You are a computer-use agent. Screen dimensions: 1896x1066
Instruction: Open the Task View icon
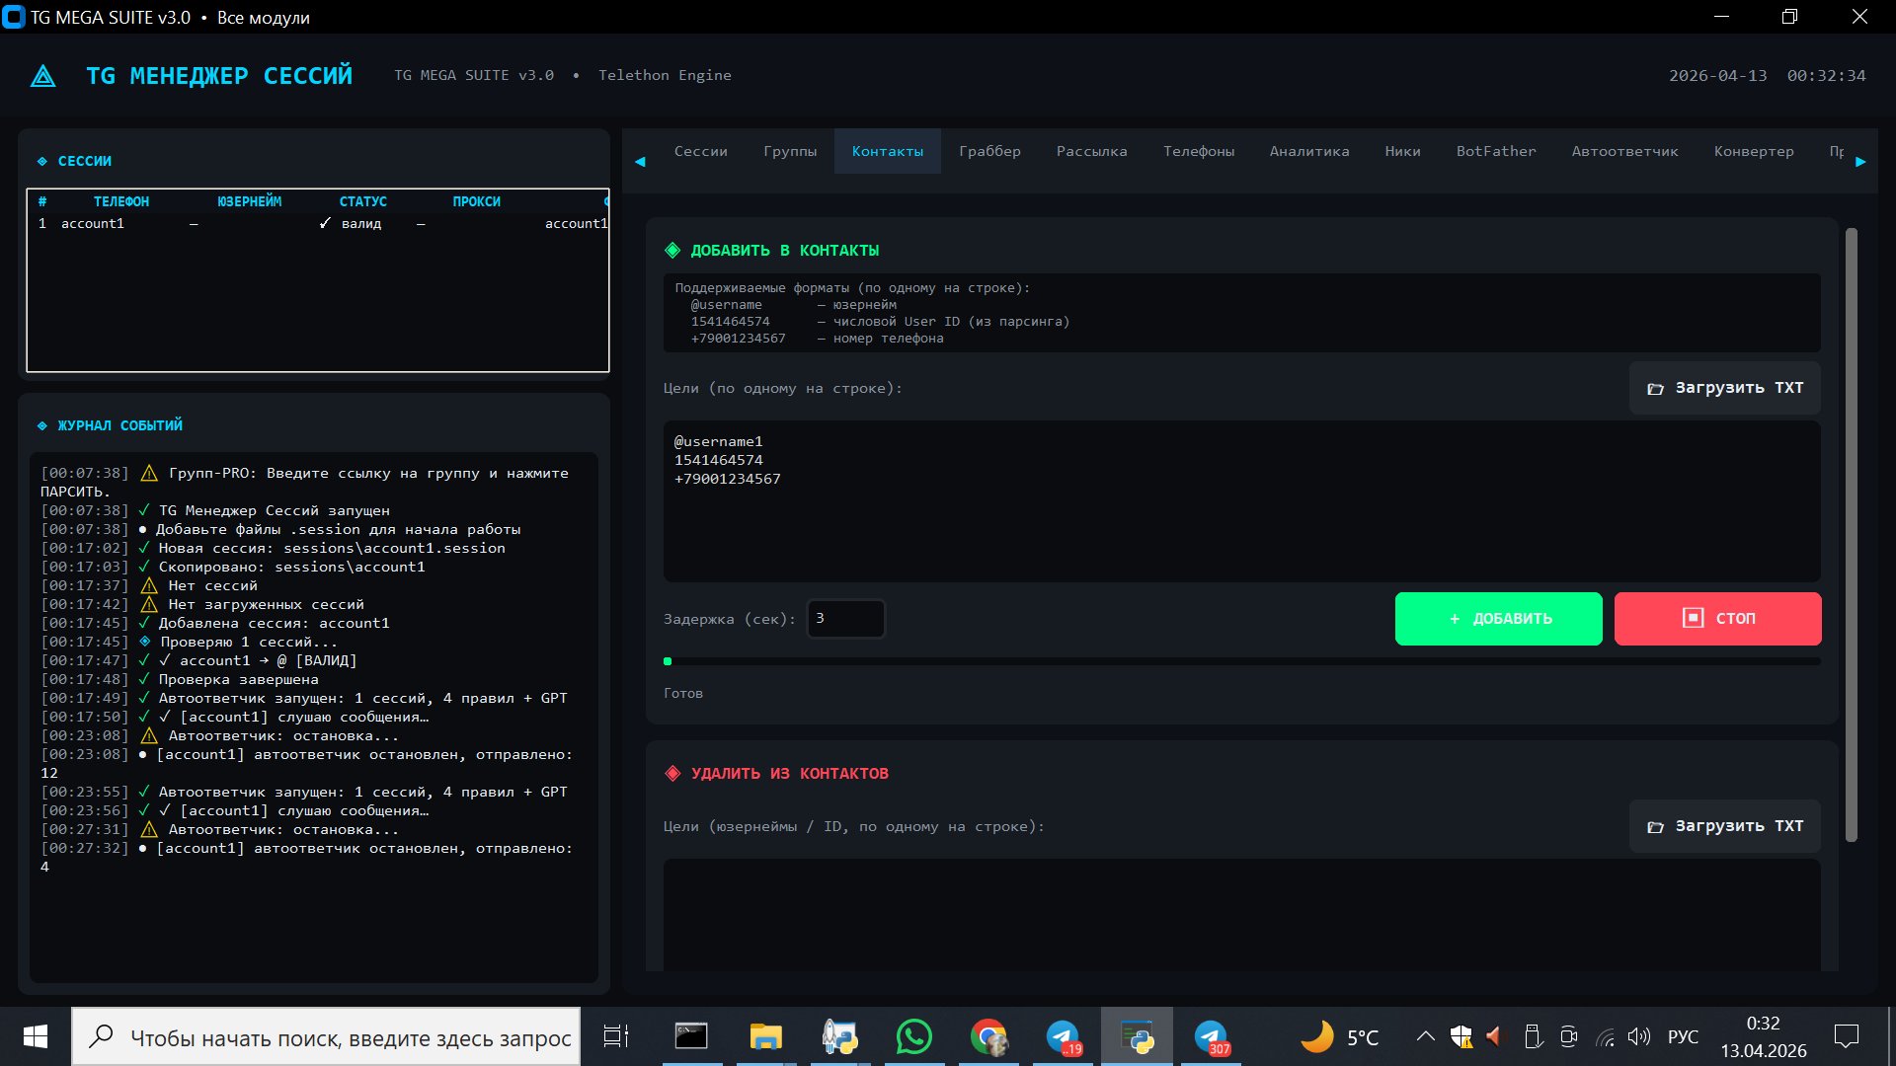pos(615,1037)
